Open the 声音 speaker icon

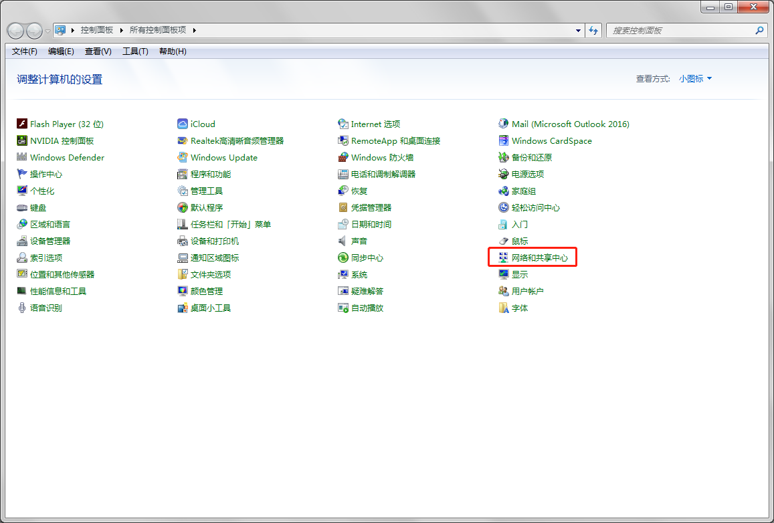pyautogui.click(x=343, y=241)
